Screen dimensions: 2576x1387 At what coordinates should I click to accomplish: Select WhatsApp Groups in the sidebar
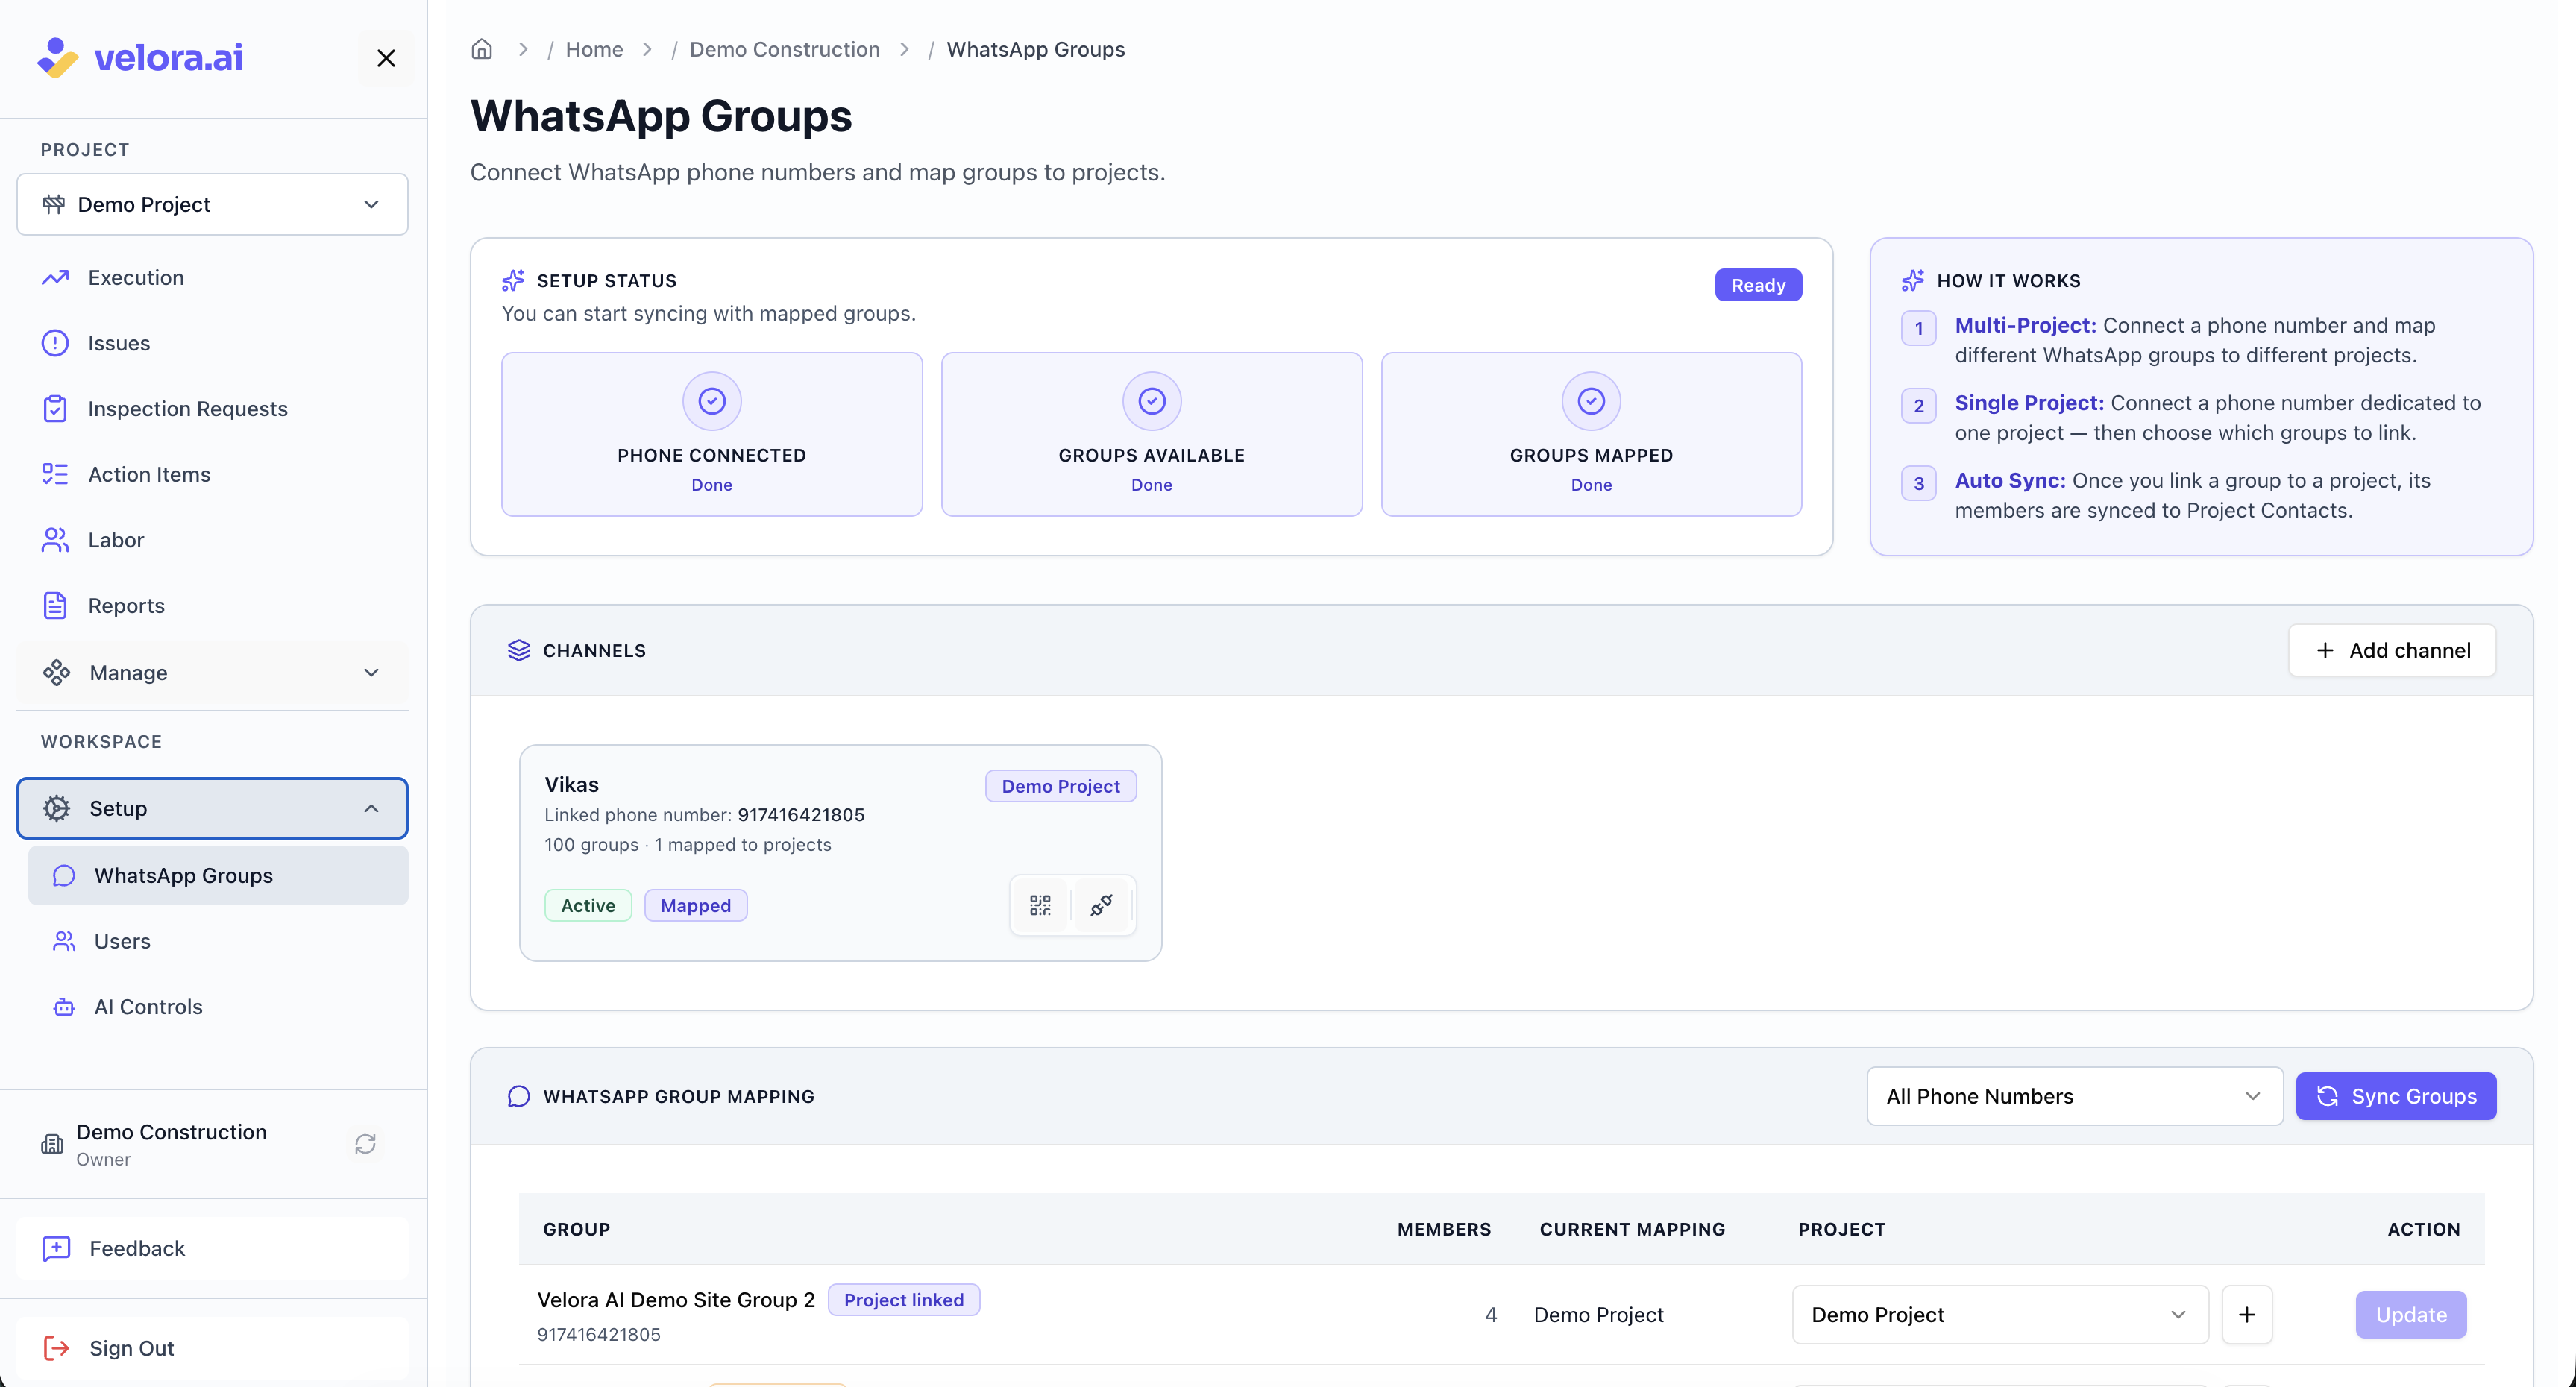[218, 876]
